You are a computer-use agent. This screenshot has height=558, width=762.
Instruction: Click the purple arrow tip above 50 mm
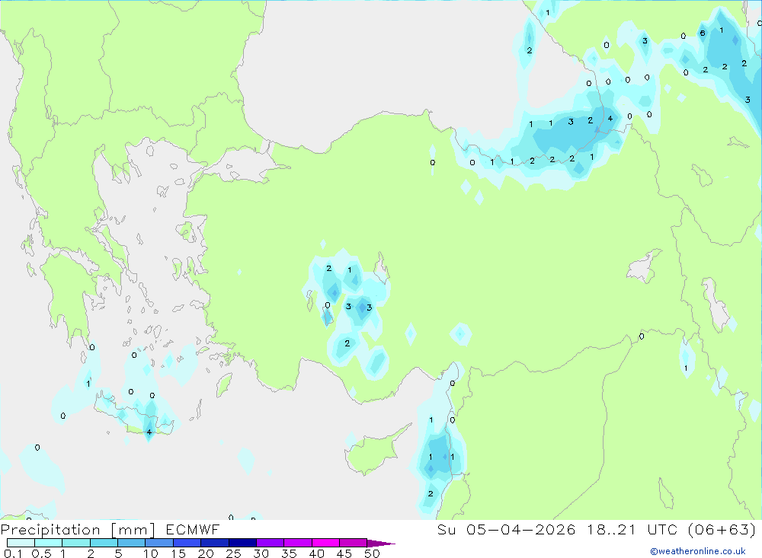pyautogui.click(x=380, y=544)
